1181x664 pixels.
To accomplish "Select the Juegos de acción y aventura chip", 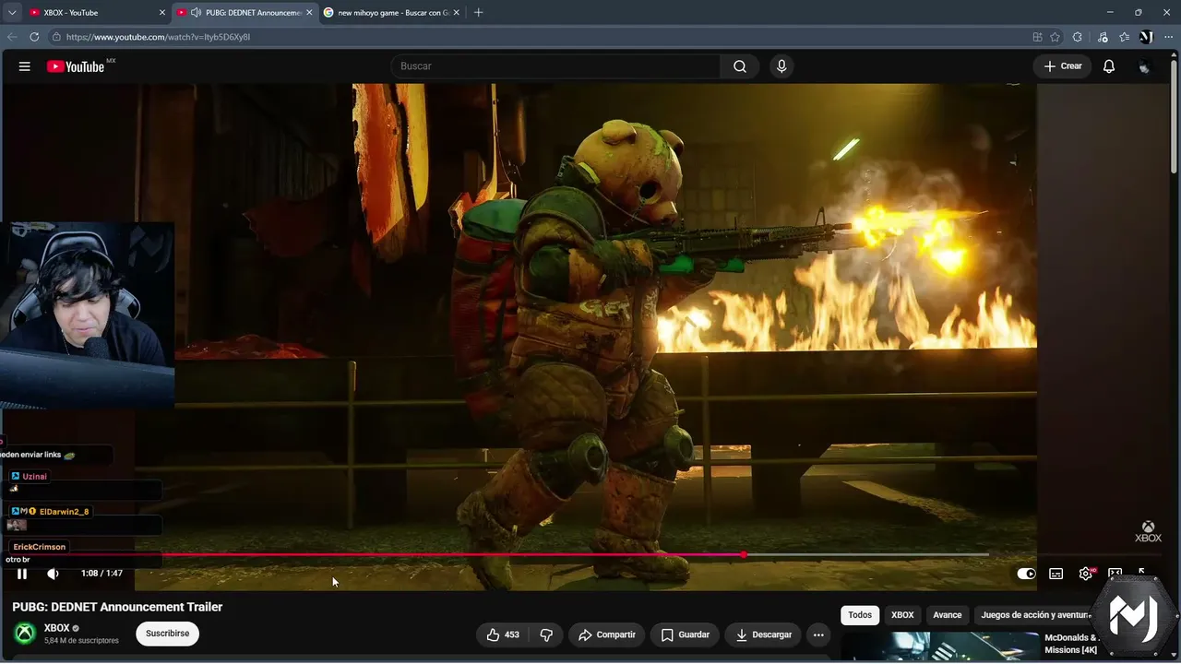I will click(x=1033, y=615).
